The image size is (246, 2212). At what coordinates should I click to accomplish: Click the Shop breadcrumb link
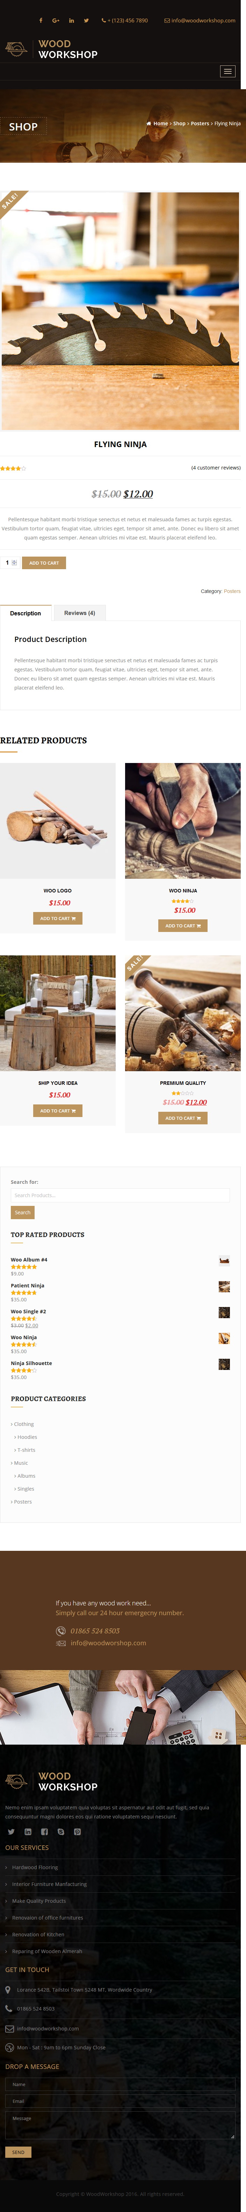click(179, 123)
